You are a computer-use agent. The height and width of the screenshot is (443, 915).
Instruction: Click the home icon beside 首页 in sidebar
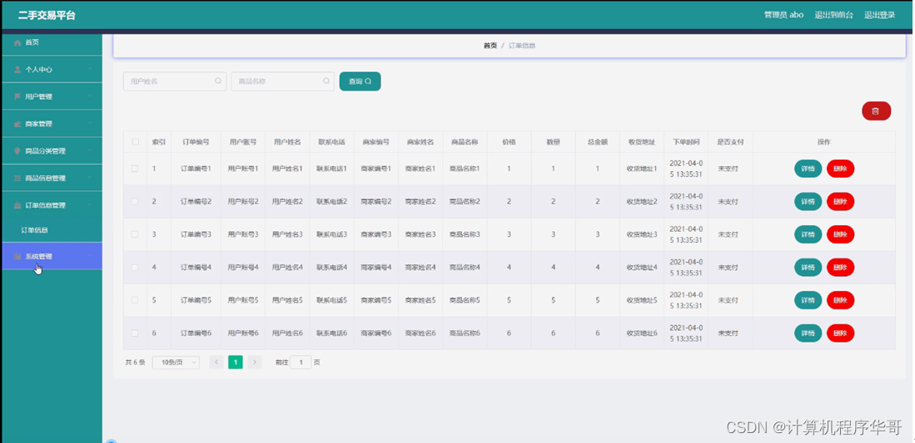click(x=17, y=42)
